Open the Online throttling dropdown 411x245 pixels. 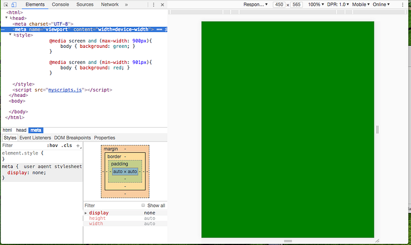point(381,5)
